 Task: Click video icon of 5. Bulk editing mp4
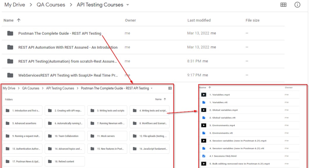[x=203, y=164]
